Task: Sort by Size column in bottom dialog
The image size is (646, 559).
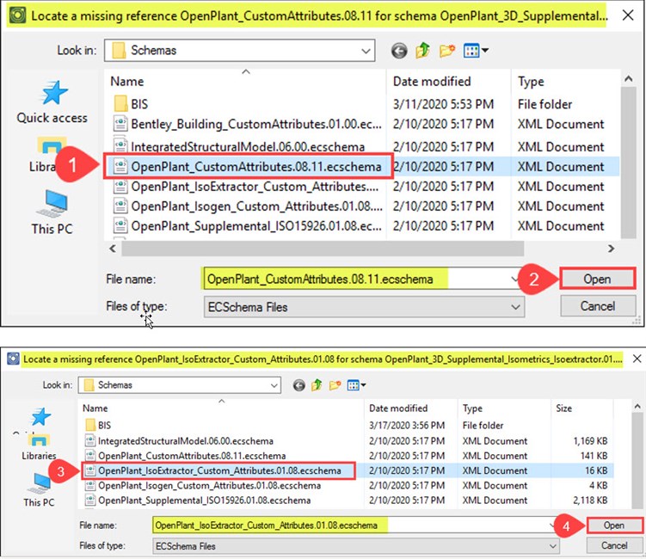Action: point(563,408)
